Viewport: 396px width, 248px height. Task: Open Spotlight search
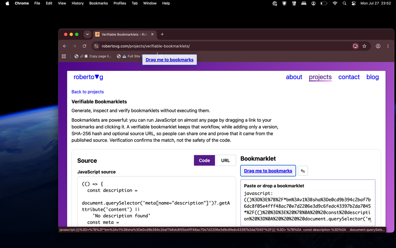pos(344,3)
